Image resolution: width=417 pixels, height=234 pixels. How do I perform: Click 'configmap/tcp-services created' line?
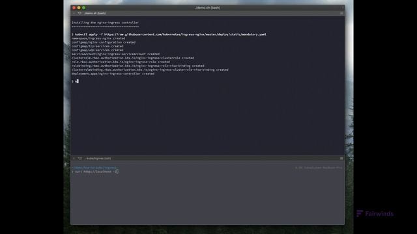click(x=97, y=46)
